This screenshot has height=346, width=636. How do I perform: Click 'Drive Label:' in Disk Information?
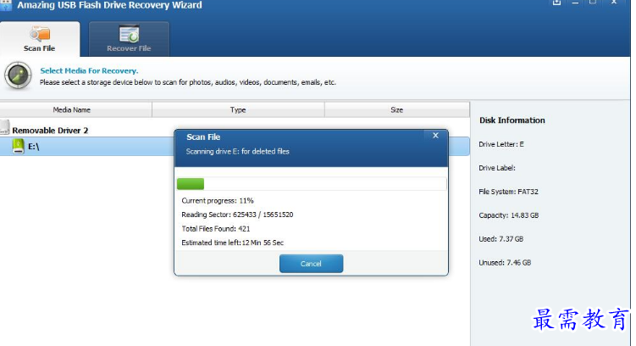pos(497,168)
